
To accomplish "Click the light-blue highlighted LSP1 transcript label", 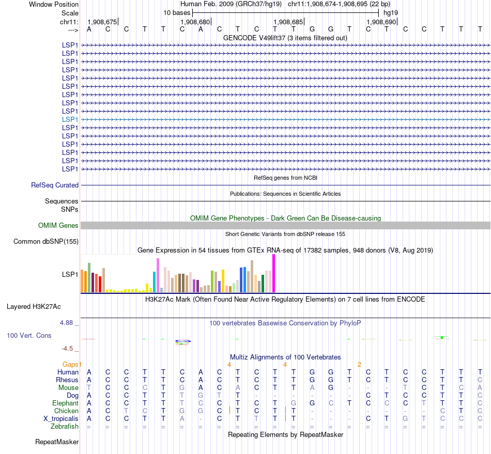I will (x=70, y=119).
